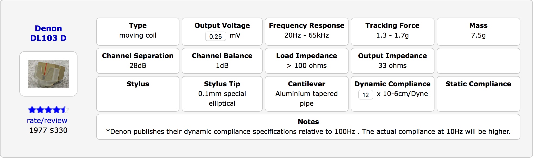Click the Type moving coil cell
The image size is (534, 159).
(138, 32)
